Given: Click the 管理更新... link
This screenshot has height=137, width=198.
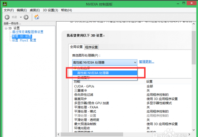Looking at the screenshot, I should (x=147, y=62).
